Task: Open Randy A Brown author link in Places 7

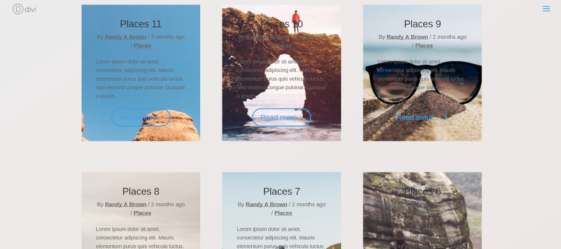Action: click(x=266, y=204)
